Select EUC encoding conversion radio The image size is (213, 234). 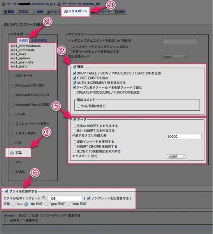(x=17, y=216)
